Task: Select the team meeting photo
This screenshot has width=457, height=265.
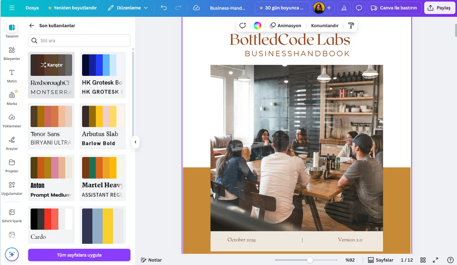Action: 297,148
